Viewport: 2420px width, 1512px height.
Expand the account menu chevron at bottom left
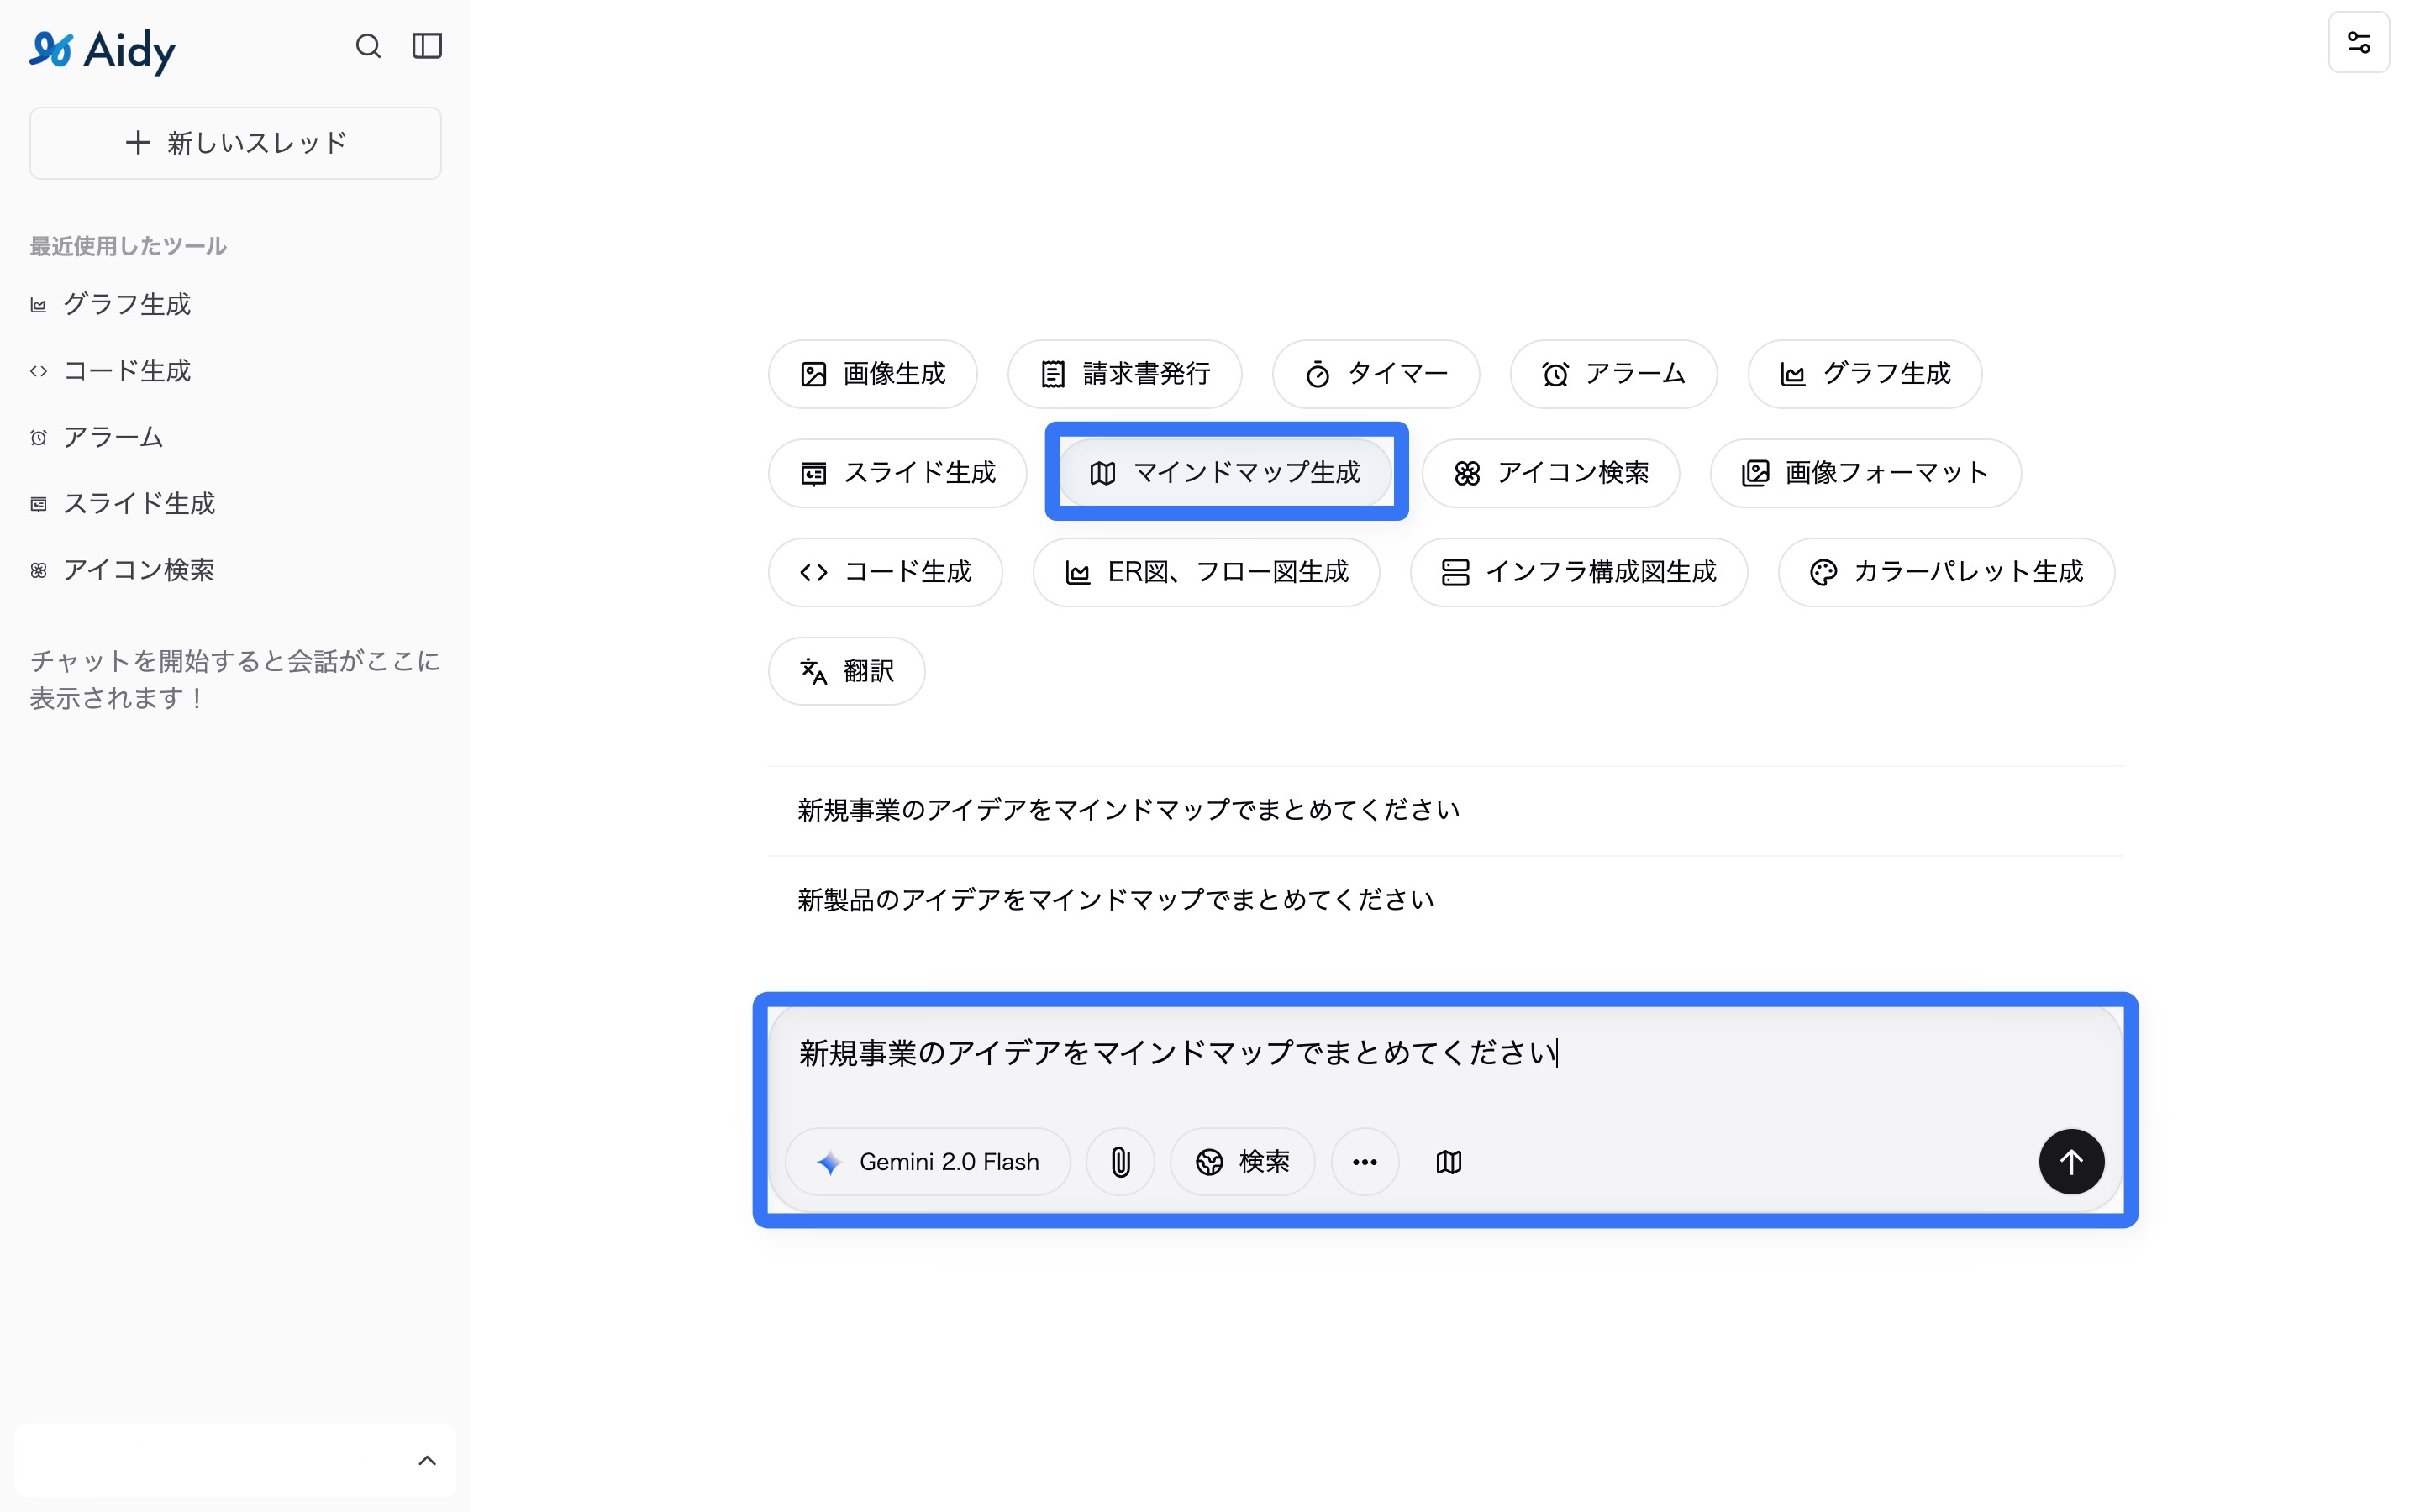pos(427,1460)
